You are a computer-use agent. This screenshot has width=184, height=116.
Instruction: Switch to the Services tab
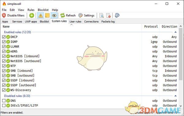pos(17,22)
